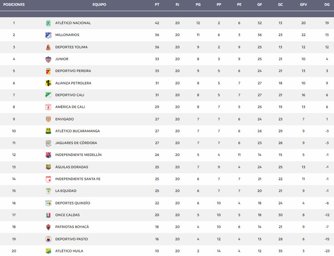Select the Deportivo Pasto team name
The width and height of the screenshot is (334, 256).
(71, 239)
